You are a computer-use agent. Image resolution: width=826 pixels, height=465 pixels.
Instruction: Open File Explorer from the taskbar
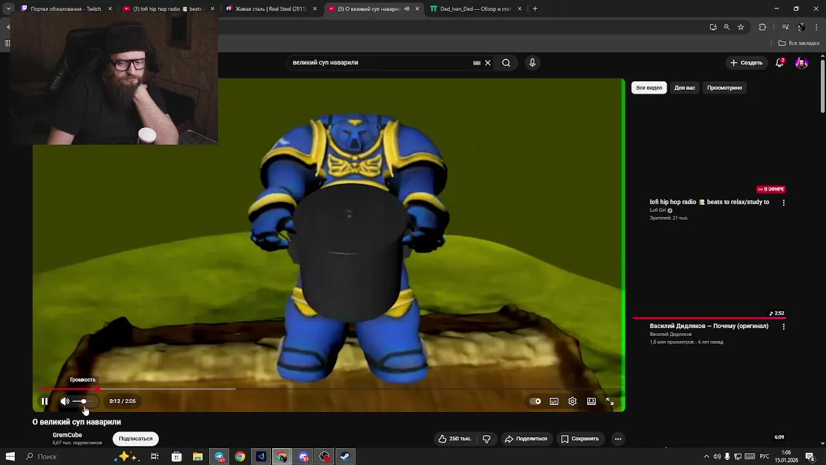[197, 457]
